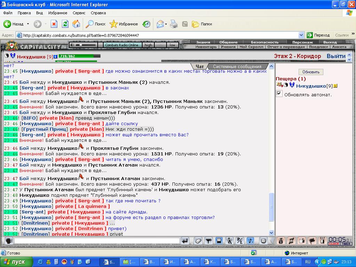356x267 pixels.
Task: Click the Выйти link
Action: pos(336,56)
